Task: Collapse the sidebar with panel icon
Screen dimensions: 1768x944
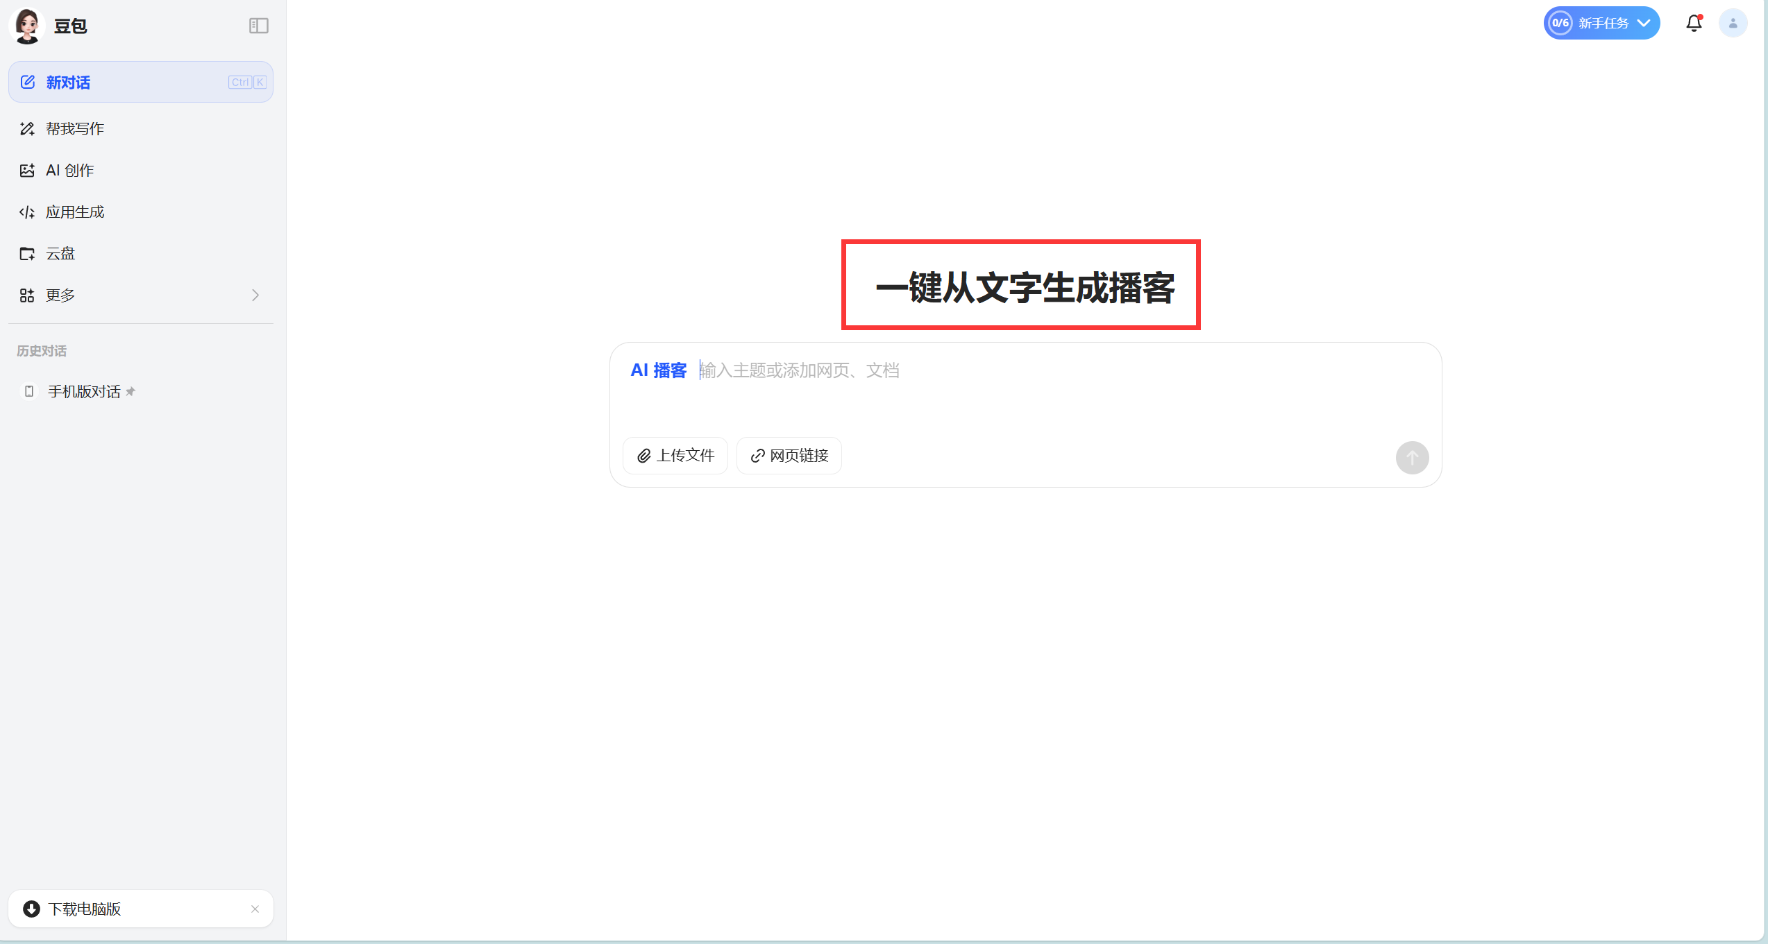Action: (258, 26)
